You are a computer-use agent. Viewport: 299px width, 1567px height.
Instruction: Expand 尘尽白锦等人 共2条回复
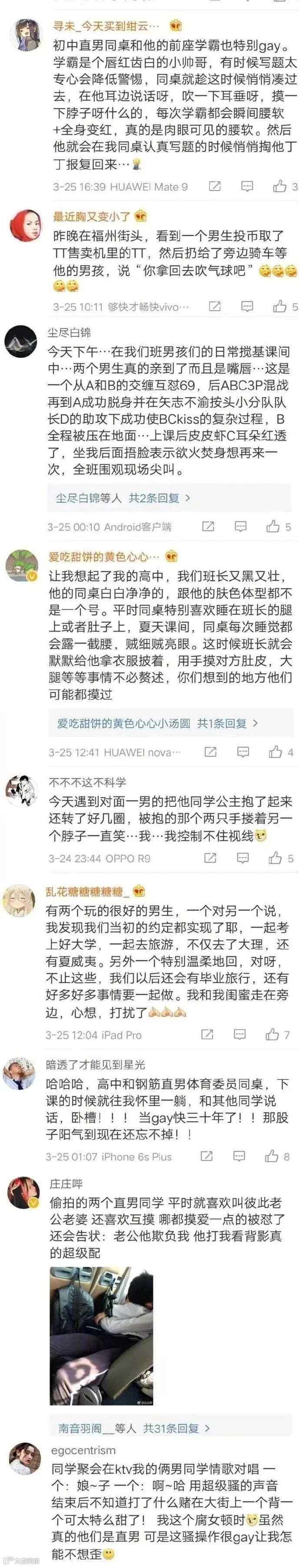point(123,498)
